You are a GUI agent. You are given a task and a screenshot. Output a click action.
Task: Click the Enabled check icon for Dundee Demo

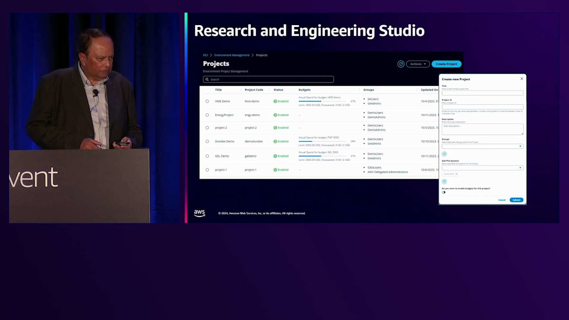pos(275,141)
